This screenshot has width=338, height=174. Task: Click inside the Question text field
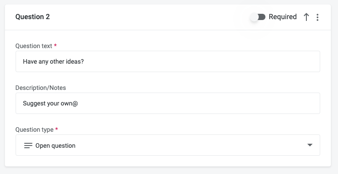pos(168,61)
